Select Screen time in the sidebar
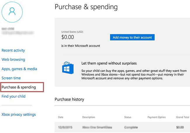This screenshot has width=190, height=133. tap(11, 78)
